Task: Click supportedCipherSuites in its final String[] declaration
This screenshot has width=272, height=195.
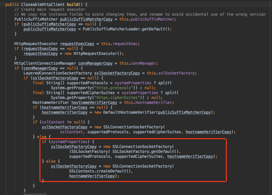Action: pyautogui.click(x=91, y=93)
